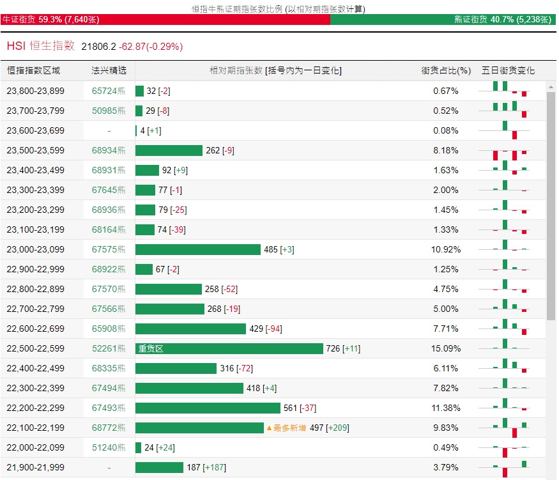559x480 pixels.
Task: Click the 五日街货变化 column header
Action: coord(508,70)
